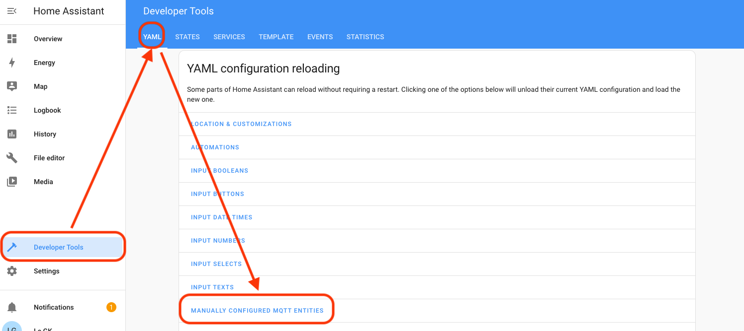Click the orange notification count badge
Viewport: 744px width, 331px height.
pos(111,307)
